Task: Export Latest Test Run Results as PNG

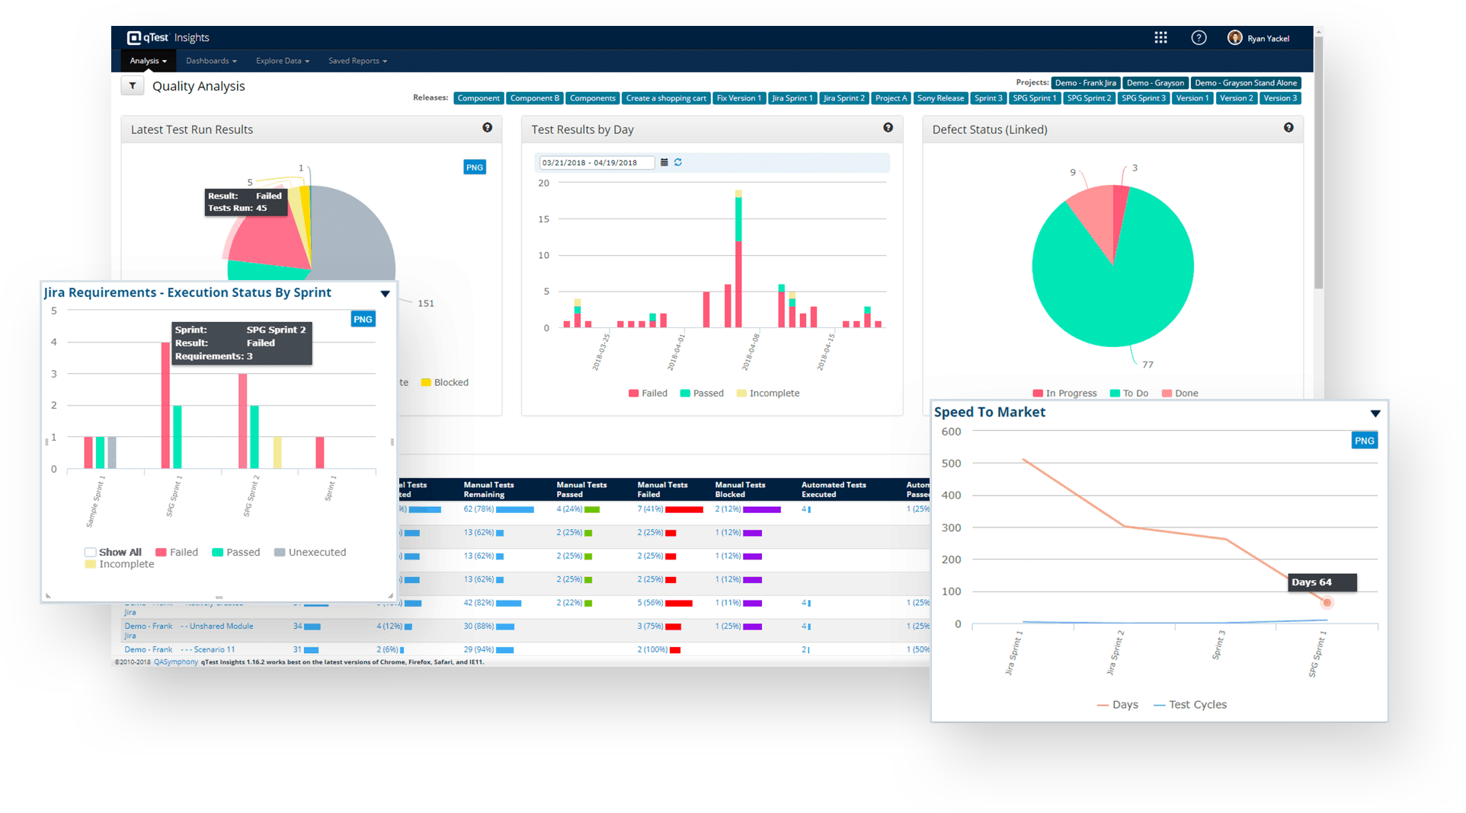Action: point(475,167)
